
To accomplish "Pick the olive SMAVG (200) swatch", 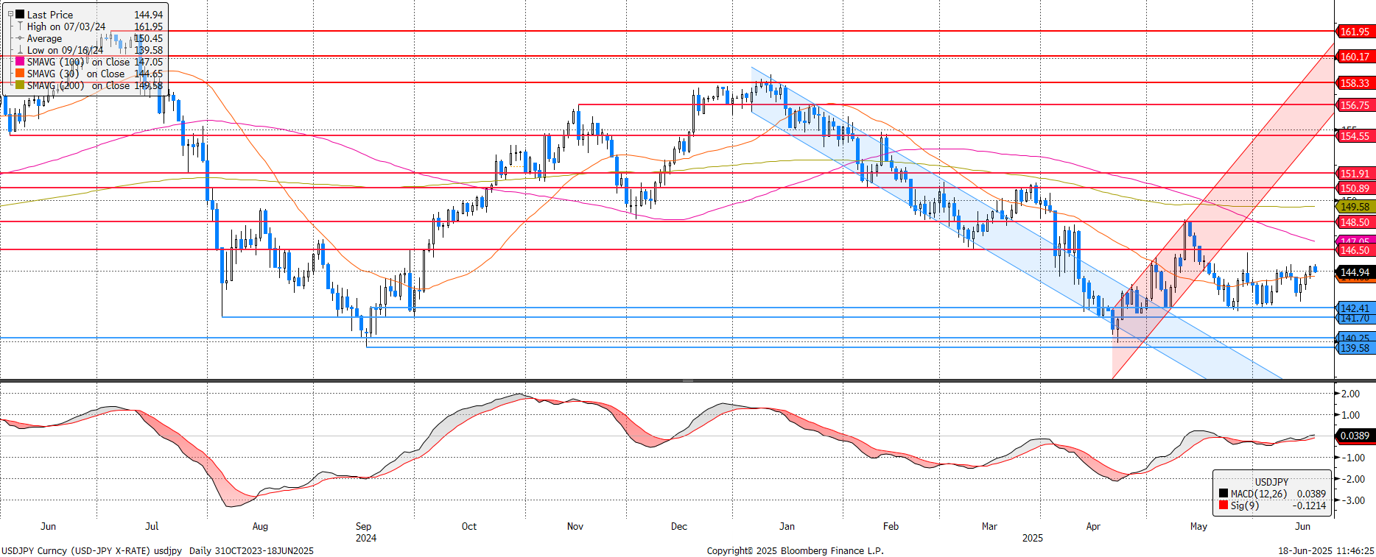I will pyautogui.click(x=20, y=85).
